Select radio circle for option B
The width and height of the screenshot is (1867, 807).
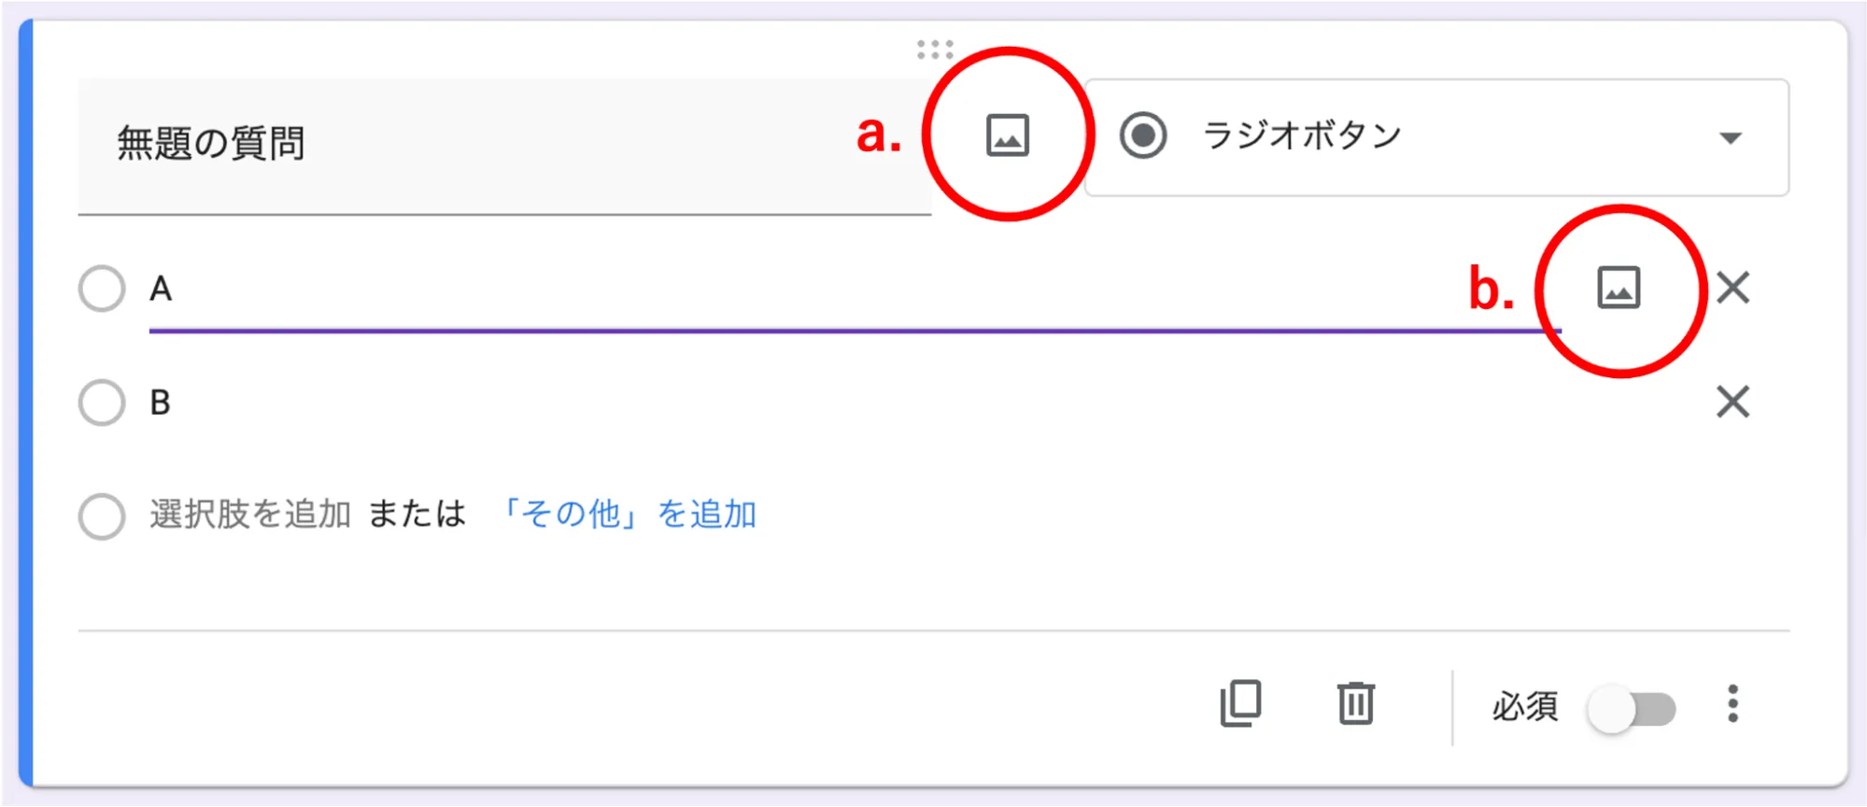(x=102, y=403)
